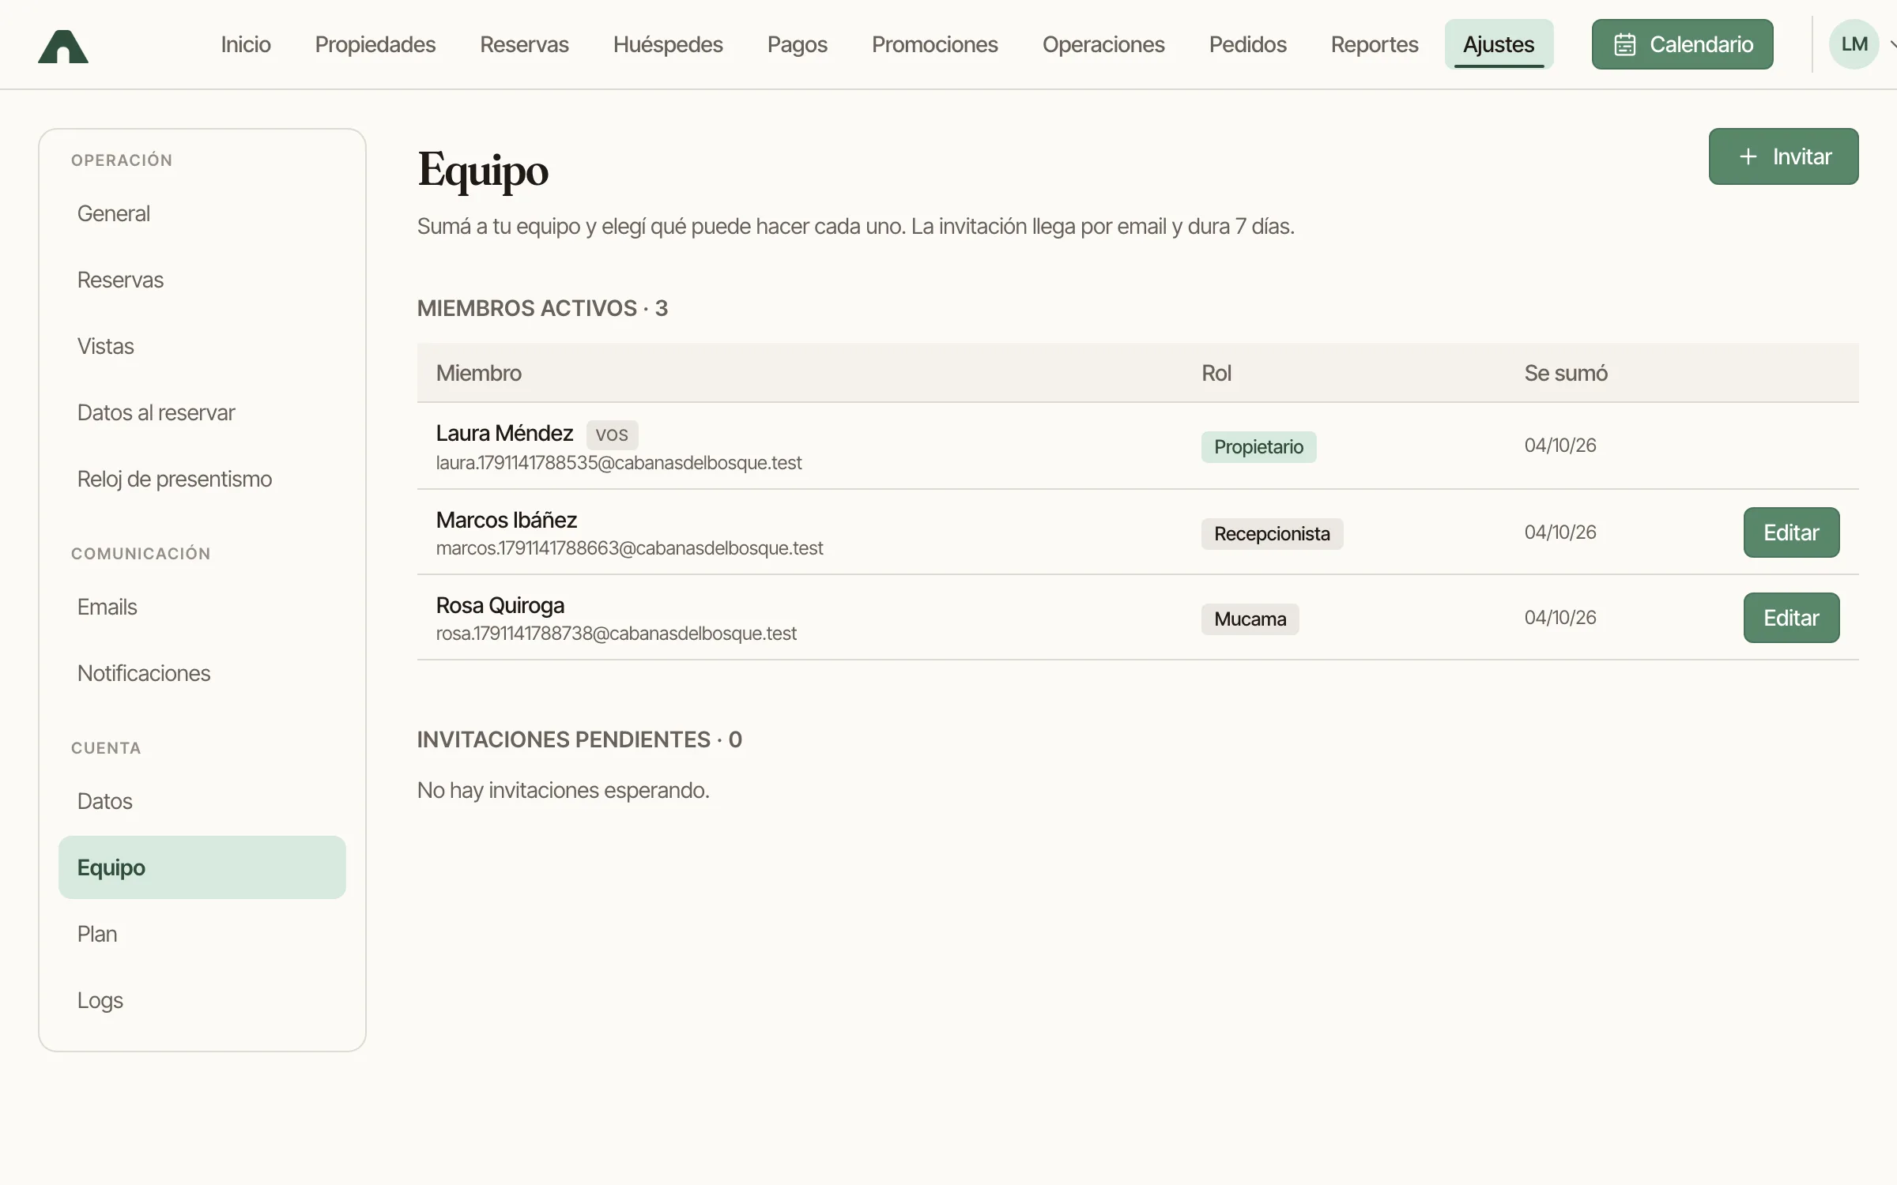Open Plan settings in sidebar
The height and width of the screenshot is (1185, 1897).
coord(202,934)
